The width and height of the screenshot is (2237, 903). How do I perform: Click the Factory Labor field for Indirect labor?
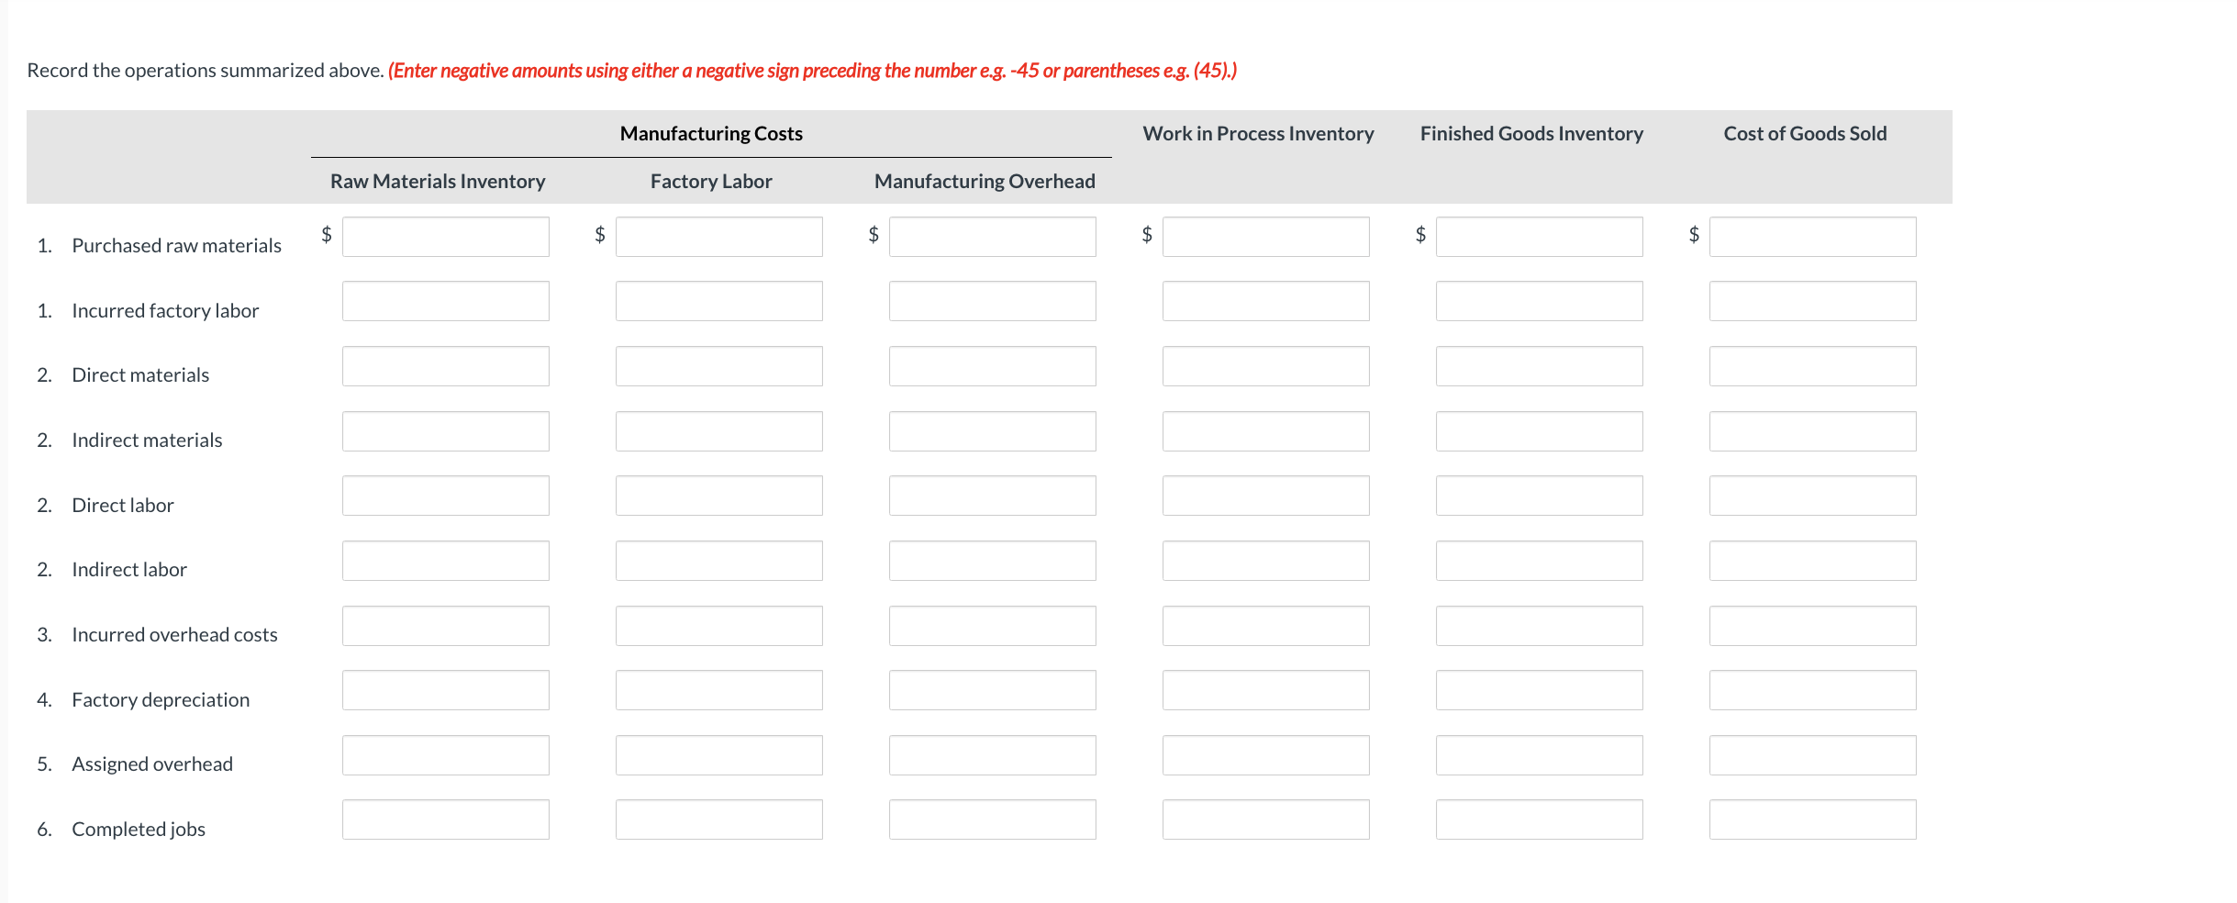click(x=718, y=561)
